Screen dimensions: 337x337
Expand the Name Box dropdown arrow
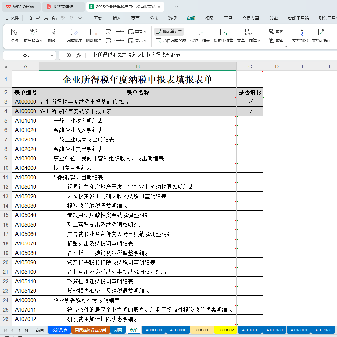(x=52, y=55)
